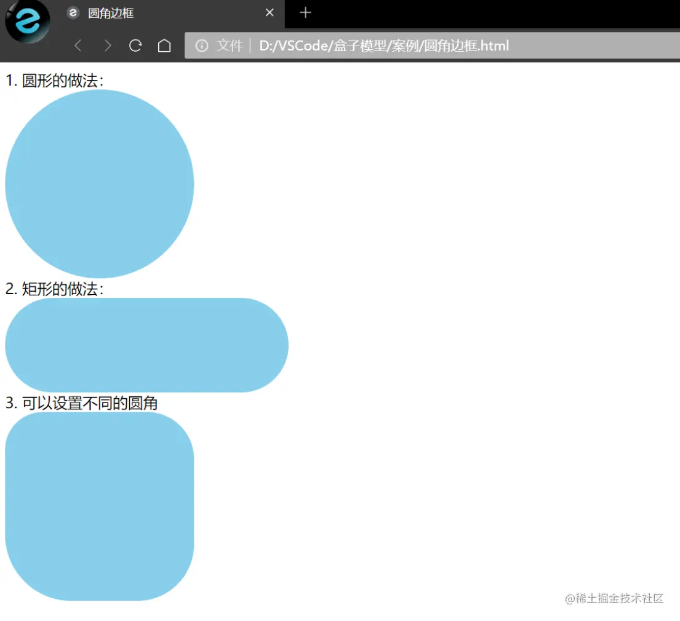Go to the home page icon

(x=164, y=46)
